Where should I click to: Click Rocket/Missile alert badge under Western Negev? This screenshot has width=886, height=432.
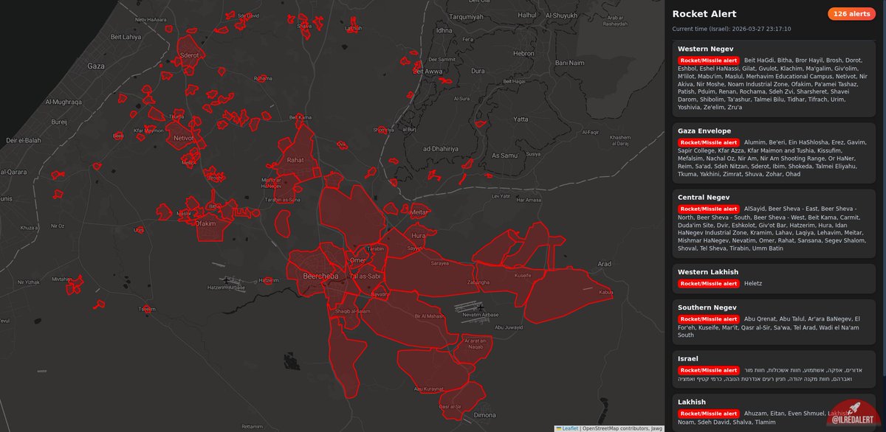709,60
